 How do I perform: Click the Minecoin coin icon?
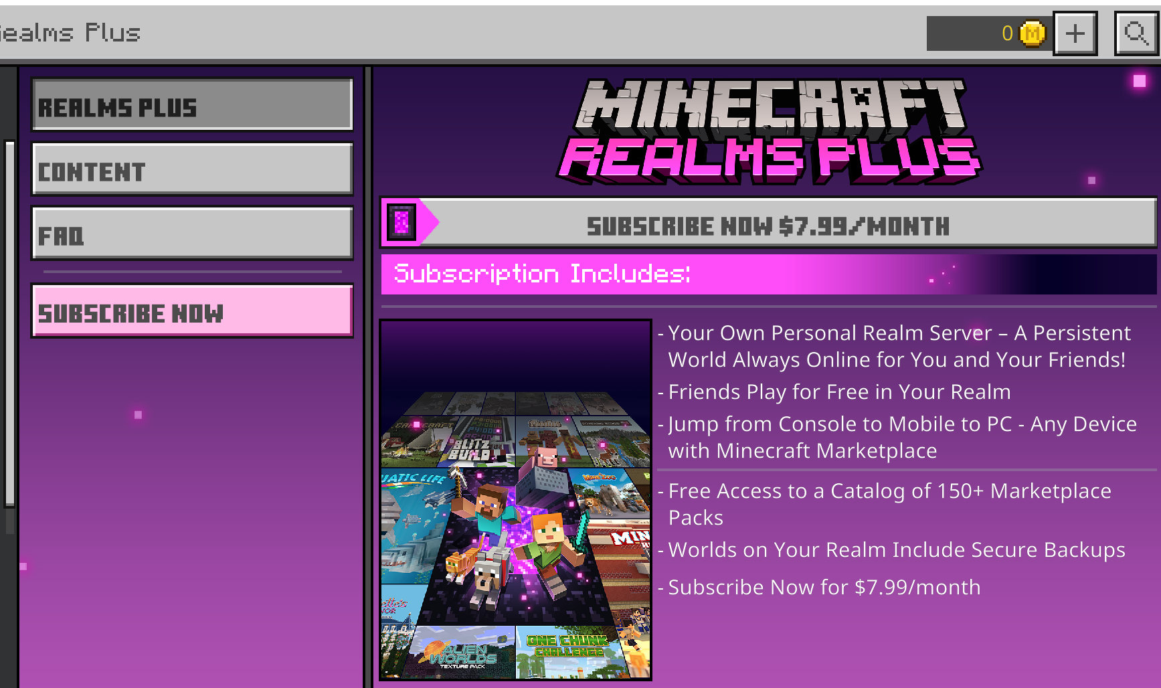coord(1032,33)
